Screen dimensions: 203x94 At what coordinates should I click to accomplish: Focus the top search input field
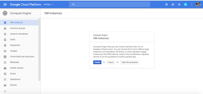(x=110, y=5)
